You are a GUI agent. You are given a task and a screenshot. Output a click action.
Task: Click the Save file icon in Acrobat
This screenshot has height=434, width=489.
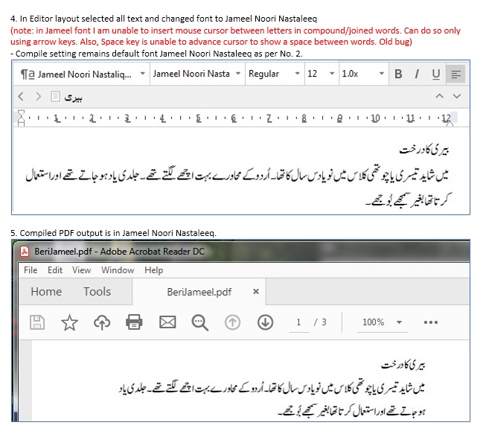(x=37, y=322)
